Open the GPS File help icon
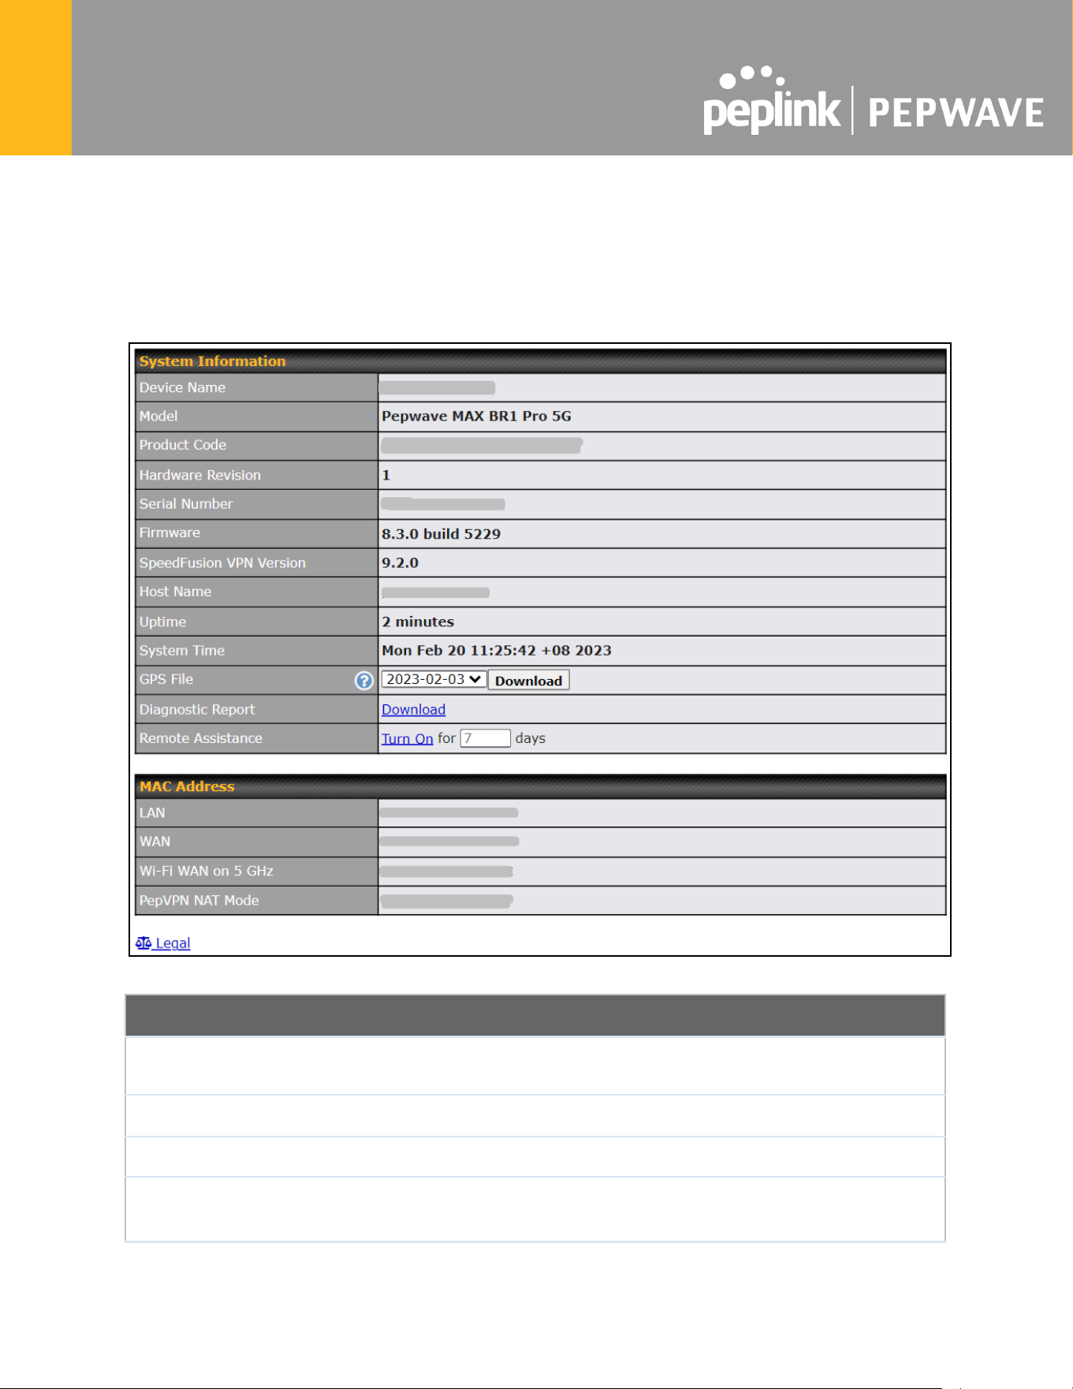Viewport: 1073px width, 1389px height. (363, 681)
